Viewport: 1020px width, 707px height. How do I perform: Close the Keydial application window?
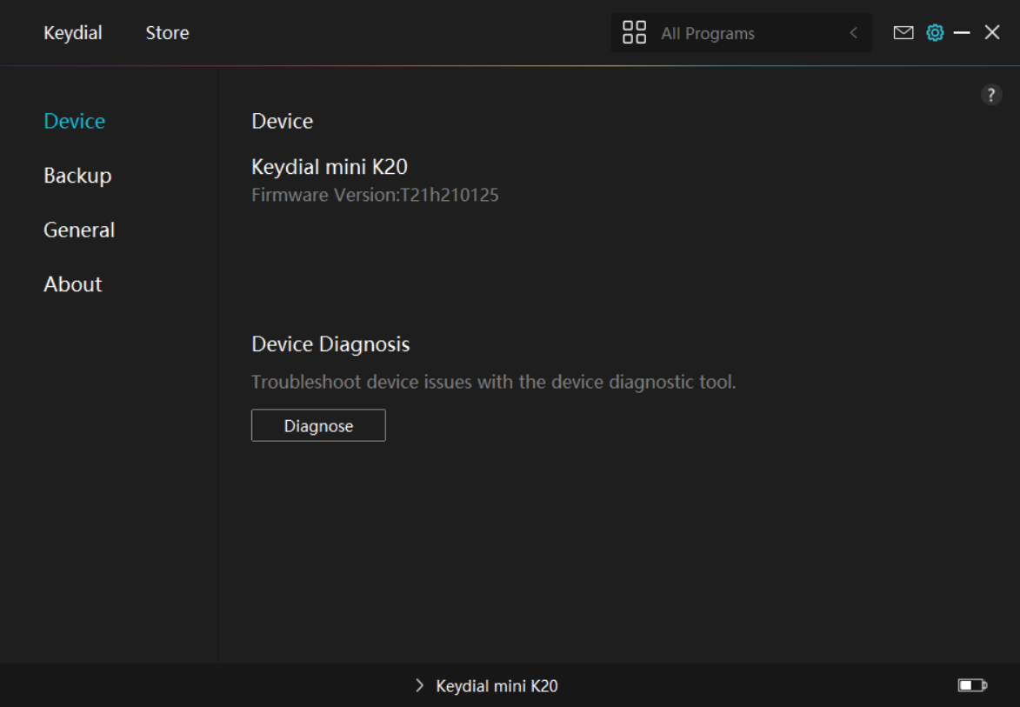pyautogui.click(x=992, y=33)
